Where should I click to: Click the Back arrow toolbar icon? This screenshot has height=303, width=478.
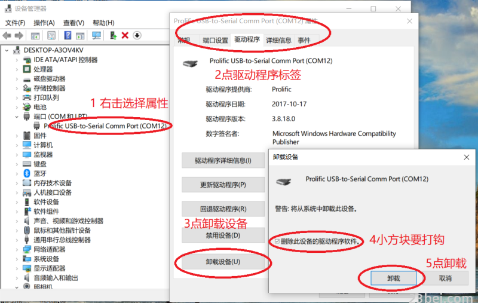click(x=7, y=36)
